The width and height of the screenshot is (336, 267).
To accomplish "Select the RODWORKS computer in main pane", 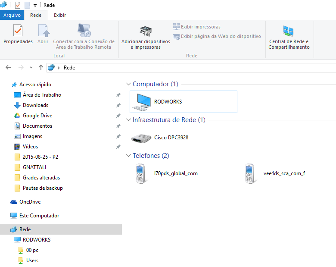I will click(184, 102).
